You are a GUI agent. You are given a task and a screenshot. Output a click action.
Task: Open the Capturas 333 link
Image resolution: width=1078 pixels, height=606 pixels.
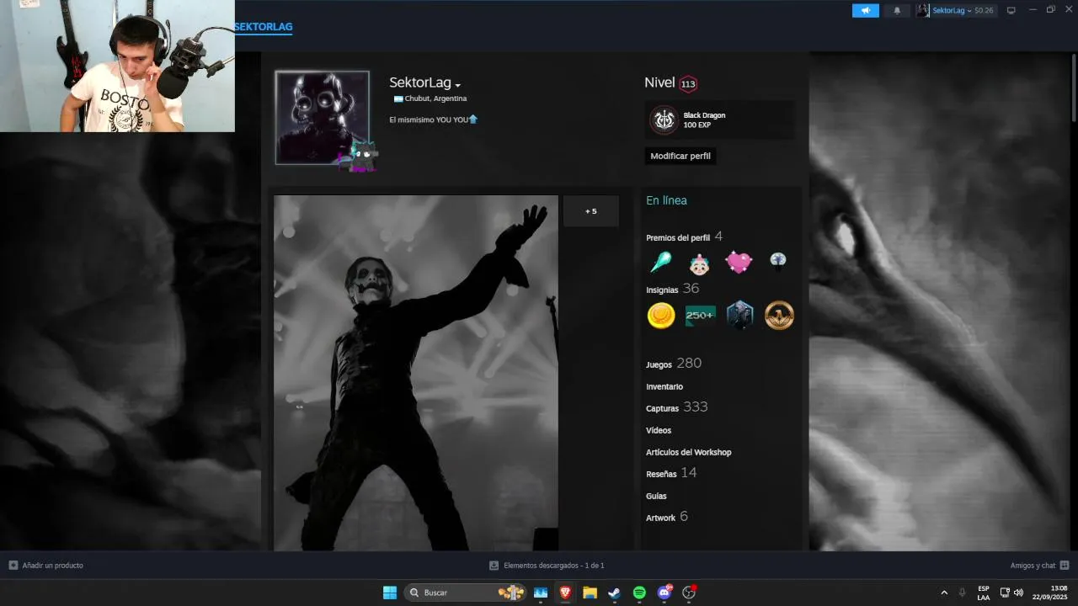677,407
